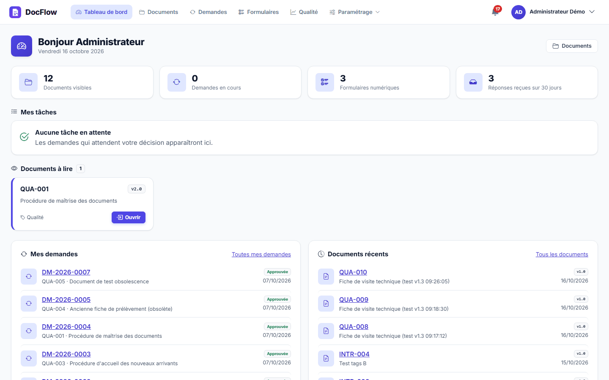Navigate to the Qualité section
The height and width of the screenshot is (380, 609).
click(x=304, y=12)
